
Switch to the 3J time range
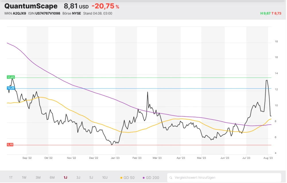point(78,178)
